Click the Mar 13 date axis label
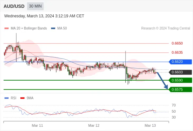The image size is (193, 131). pos(150,125)
